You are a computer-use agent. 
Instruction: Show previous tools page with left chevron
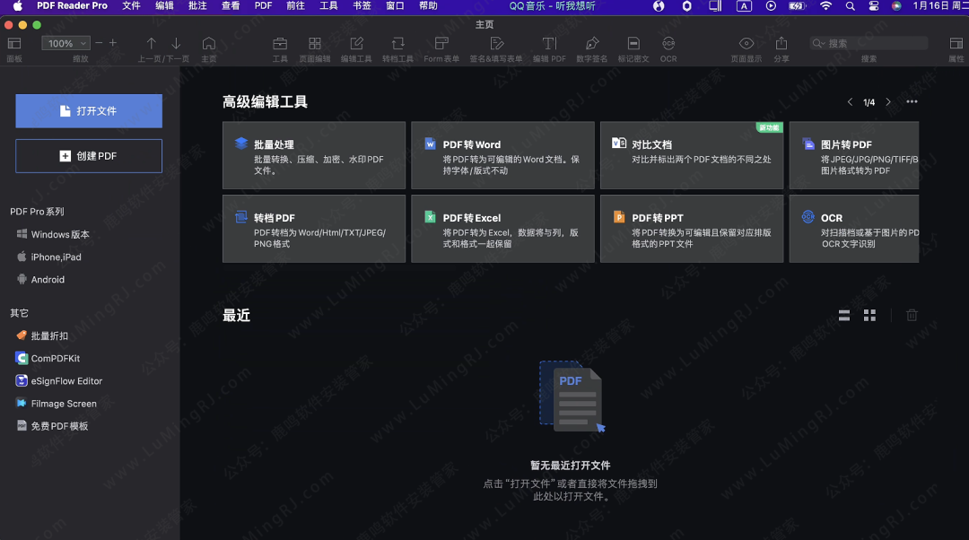click(x=850, y=102)
